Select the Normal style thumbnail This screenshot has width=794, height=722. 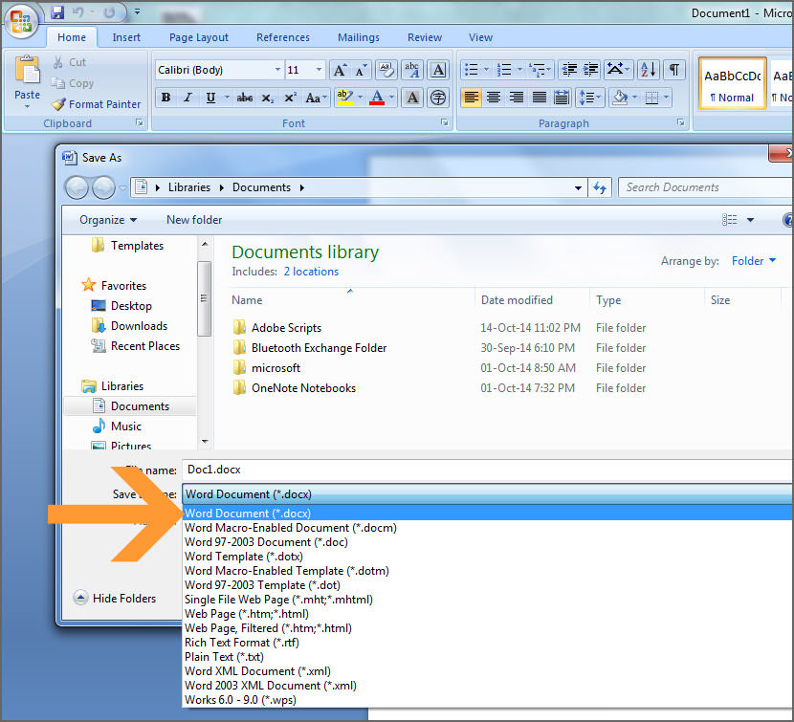point(732,83)
